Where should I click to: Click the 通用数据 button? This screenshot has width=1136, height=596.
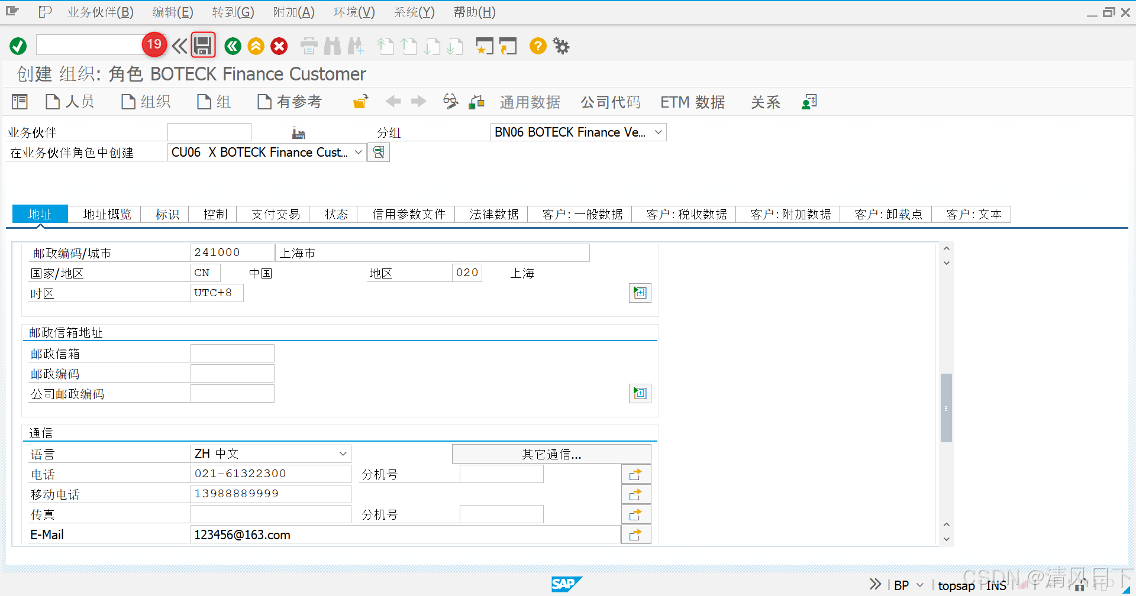530,102
